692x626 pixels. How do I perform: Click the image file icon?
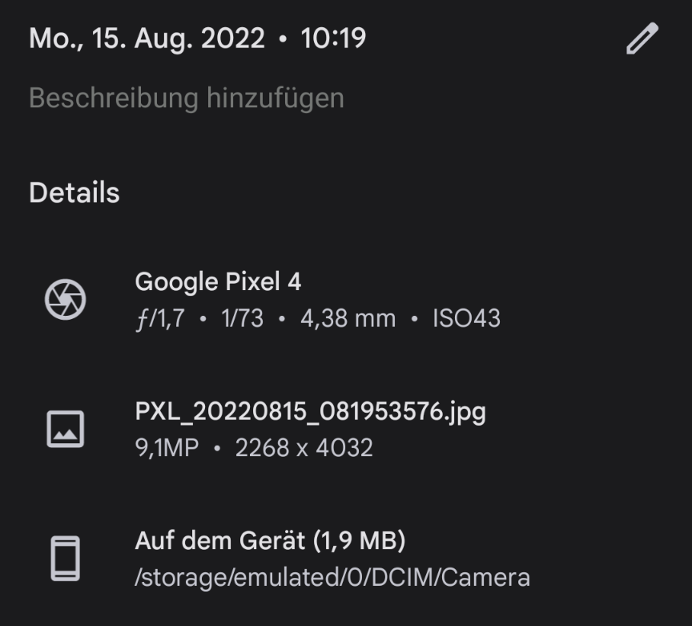[x=65, y=429]
